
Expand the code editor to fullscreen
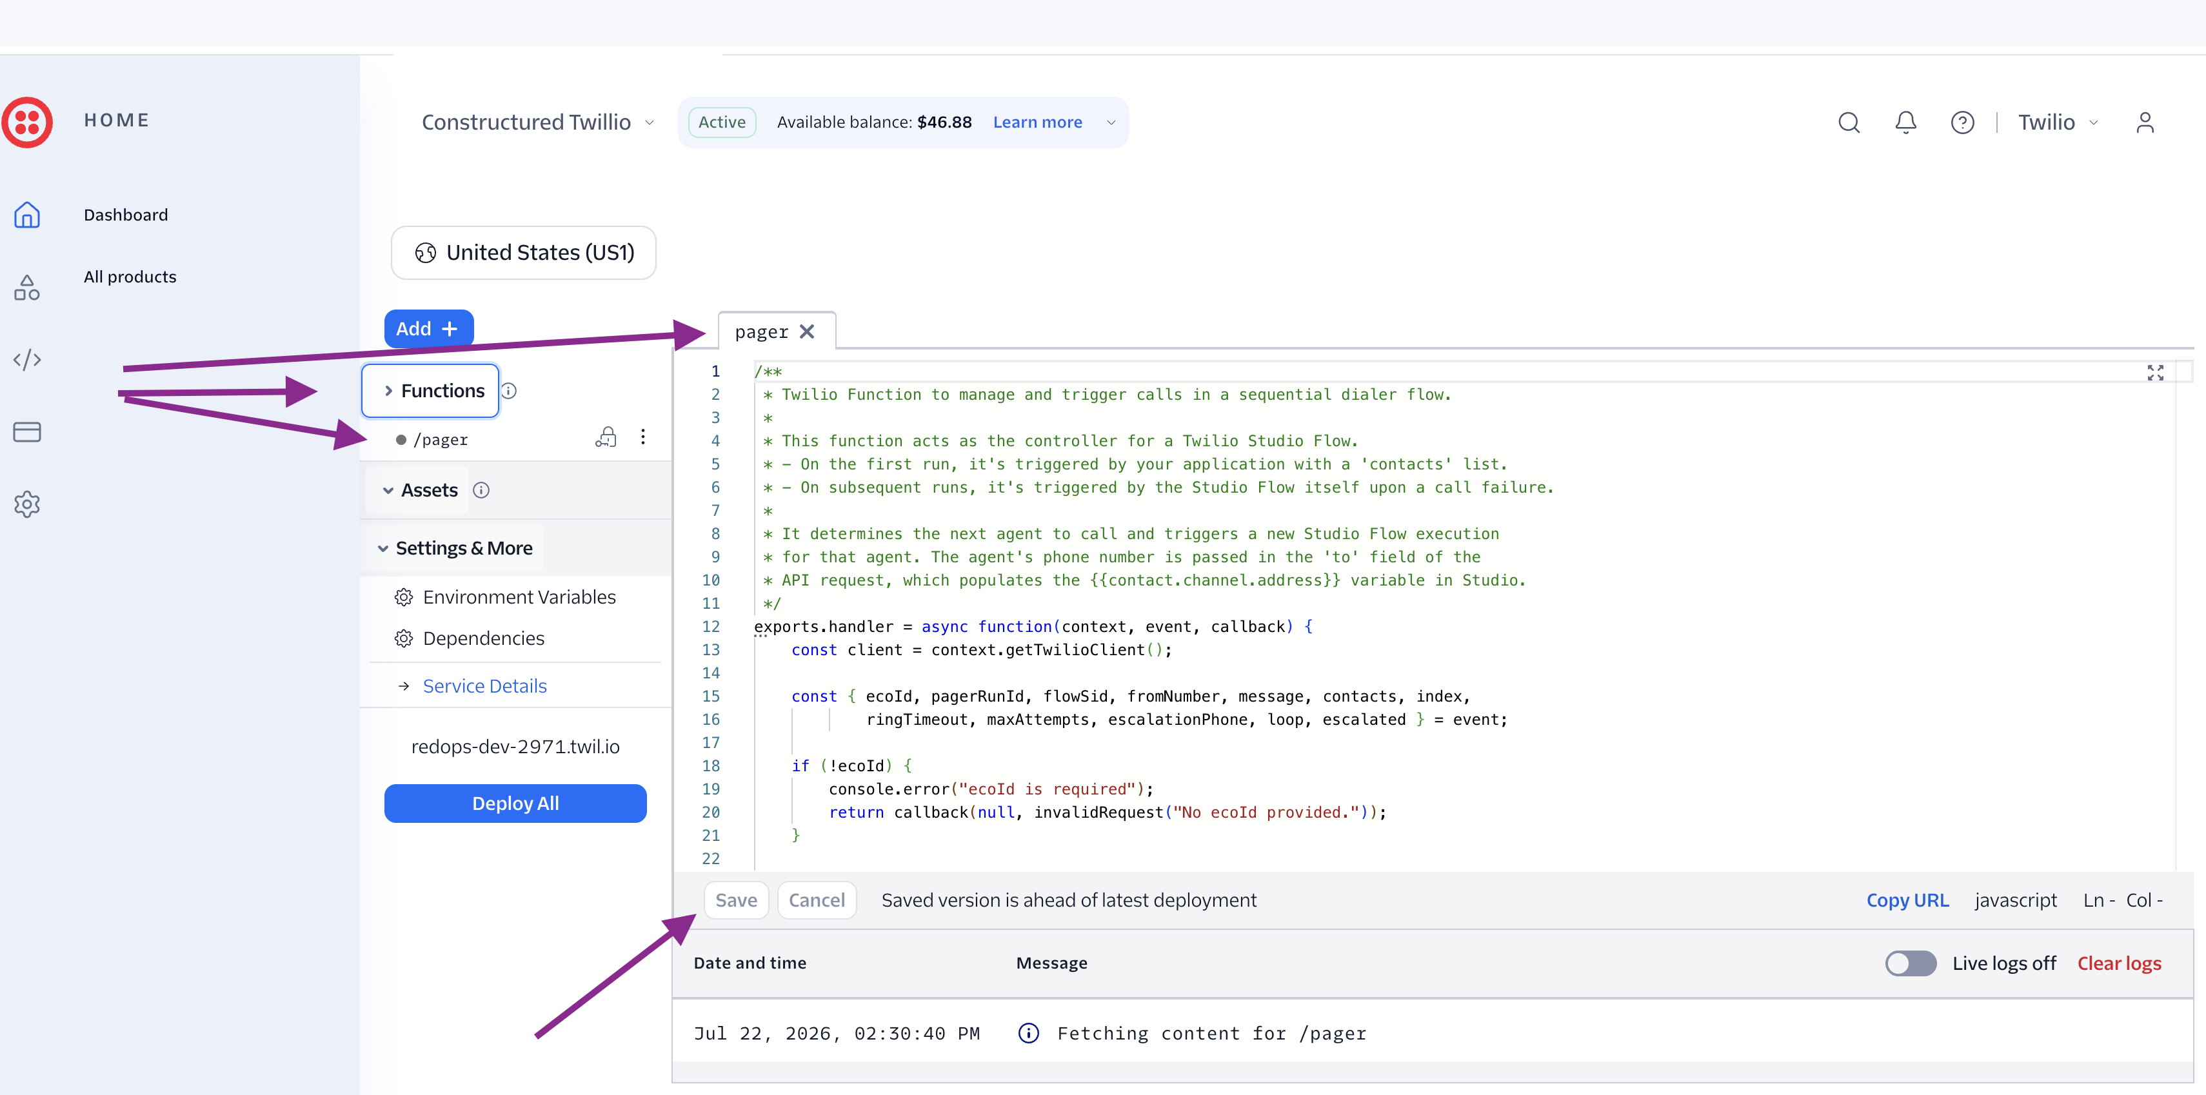(x=2154, y=373)
